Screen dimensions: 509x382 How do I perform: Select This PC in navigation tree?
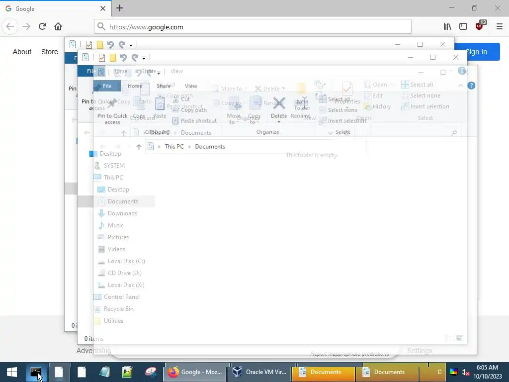click(x=108, y=178)
